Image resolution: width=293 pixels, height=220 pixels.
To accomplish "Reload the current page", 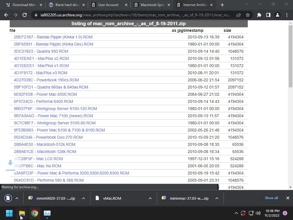I will [25, 15].
